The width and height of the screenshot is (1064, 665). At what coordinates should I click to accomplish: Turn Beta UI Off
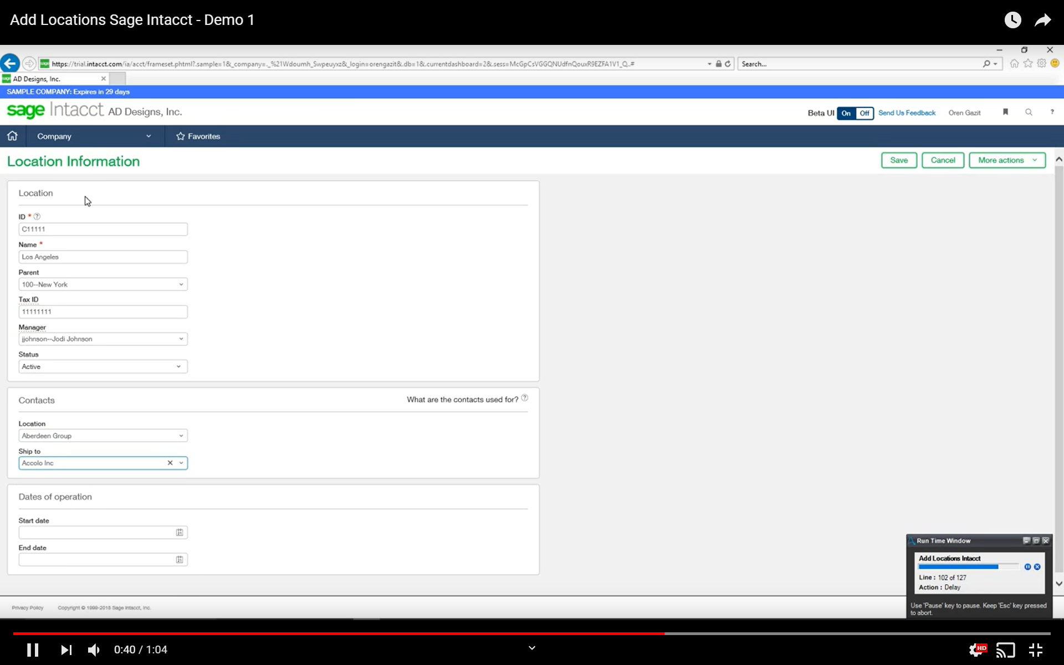click(x=864, y=113)
